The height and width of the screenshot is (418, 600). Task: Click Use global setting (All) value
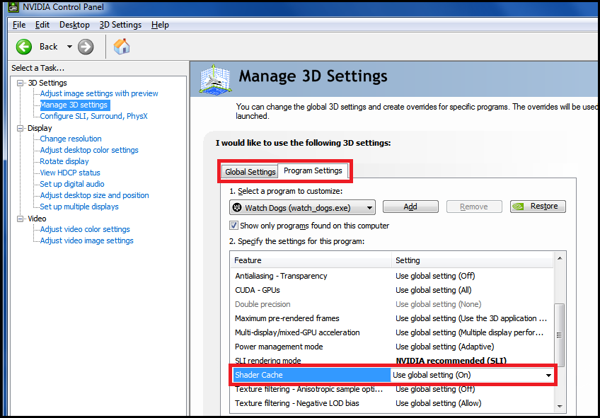pos(433,290)
